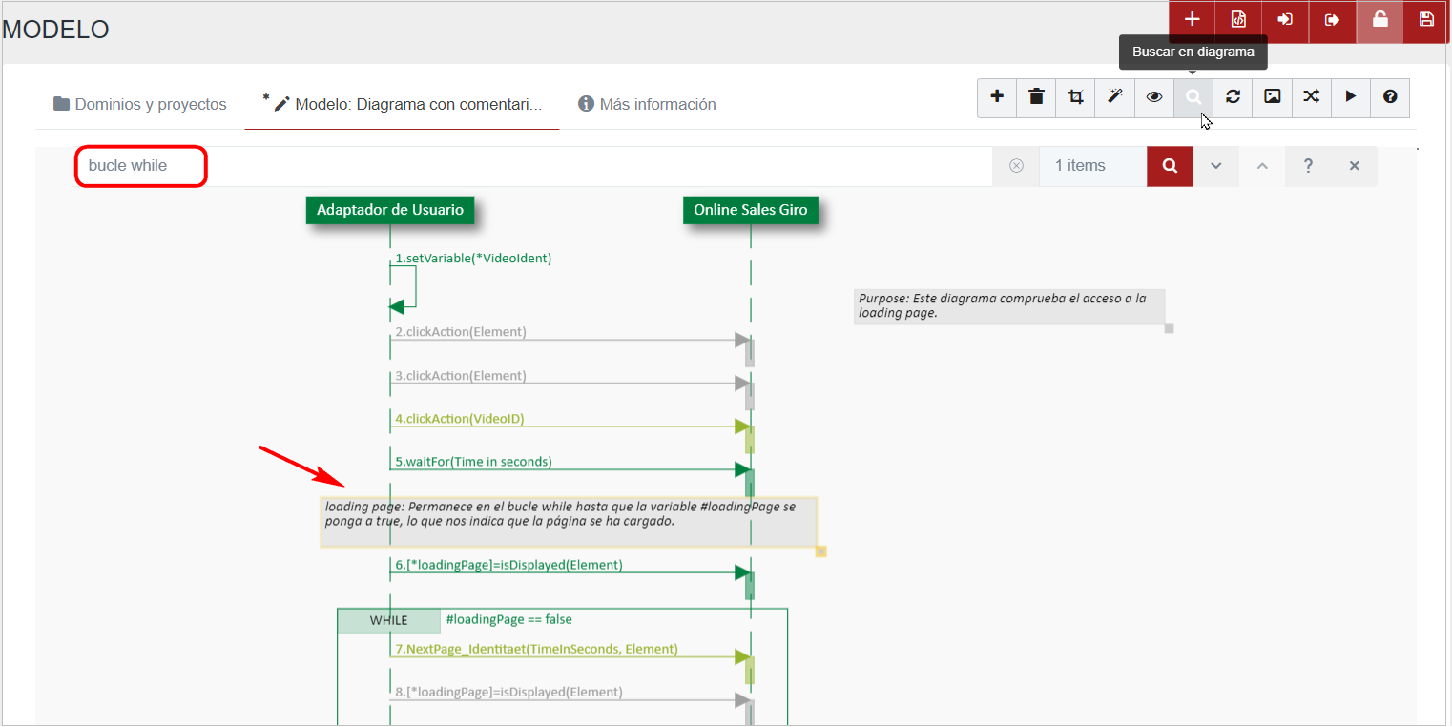Open the Dominios y proyectos tab
The height and width of the screenshot is (727, 1452).
[x=140, y=104]
